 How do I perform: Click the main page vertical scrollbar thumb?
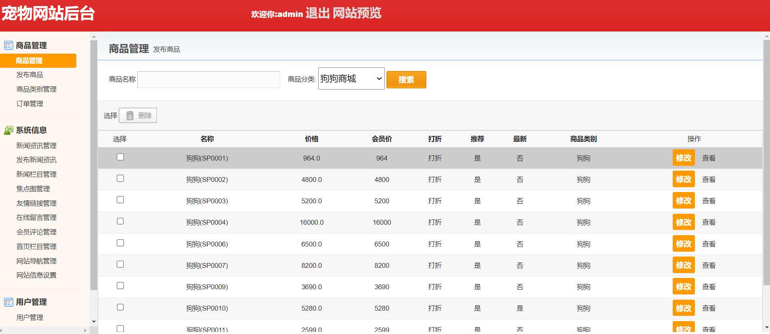coord(766,163)
